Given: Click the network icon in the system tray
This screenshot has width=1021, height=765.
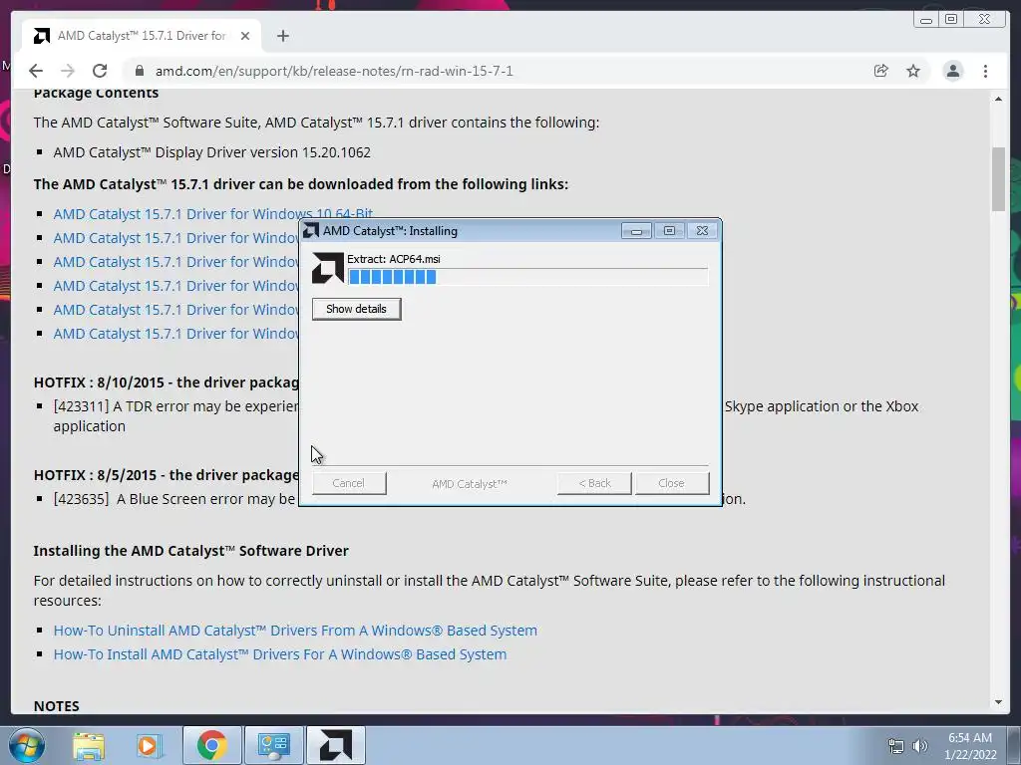Looking at the screenshot, I should [x=896, y=746].
